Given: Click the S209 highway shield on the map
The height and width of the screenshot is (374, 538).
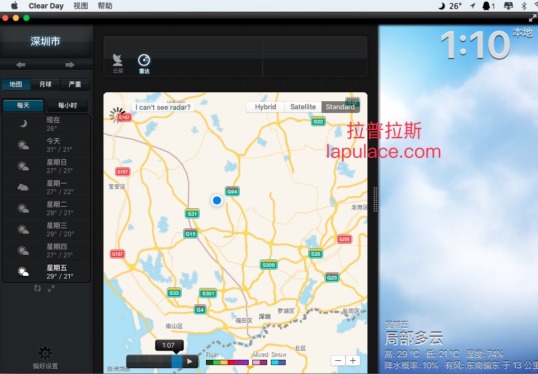Looking at the screenshot, I should point(269,265).
